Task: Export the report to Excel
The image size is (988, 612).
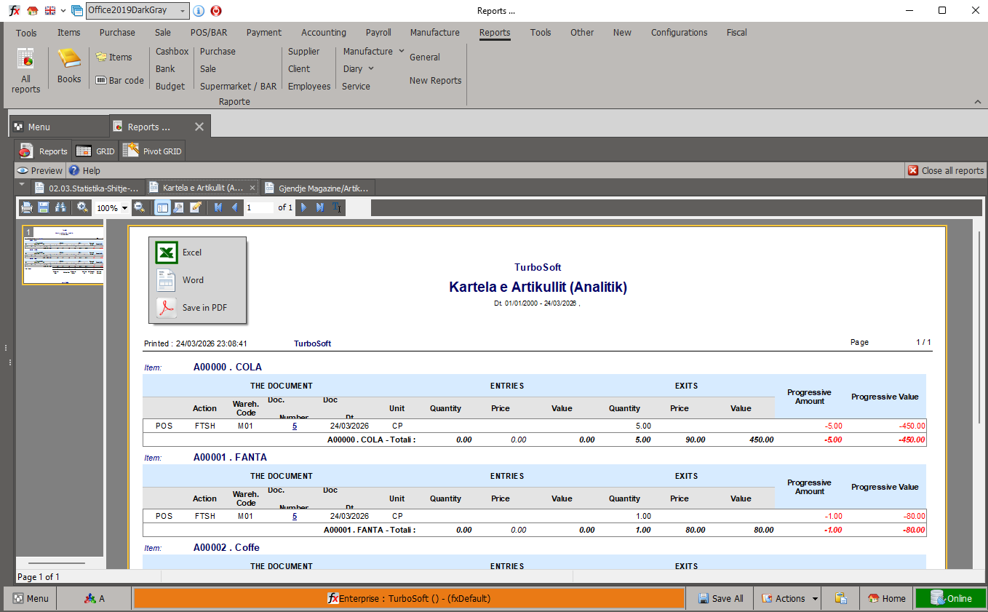Action: tap(191, 253)
